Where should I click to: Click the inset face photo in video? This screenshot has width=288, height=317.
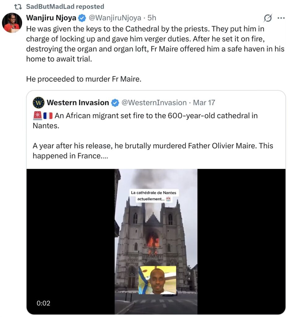pyautogui.click(x=157, y=280)
